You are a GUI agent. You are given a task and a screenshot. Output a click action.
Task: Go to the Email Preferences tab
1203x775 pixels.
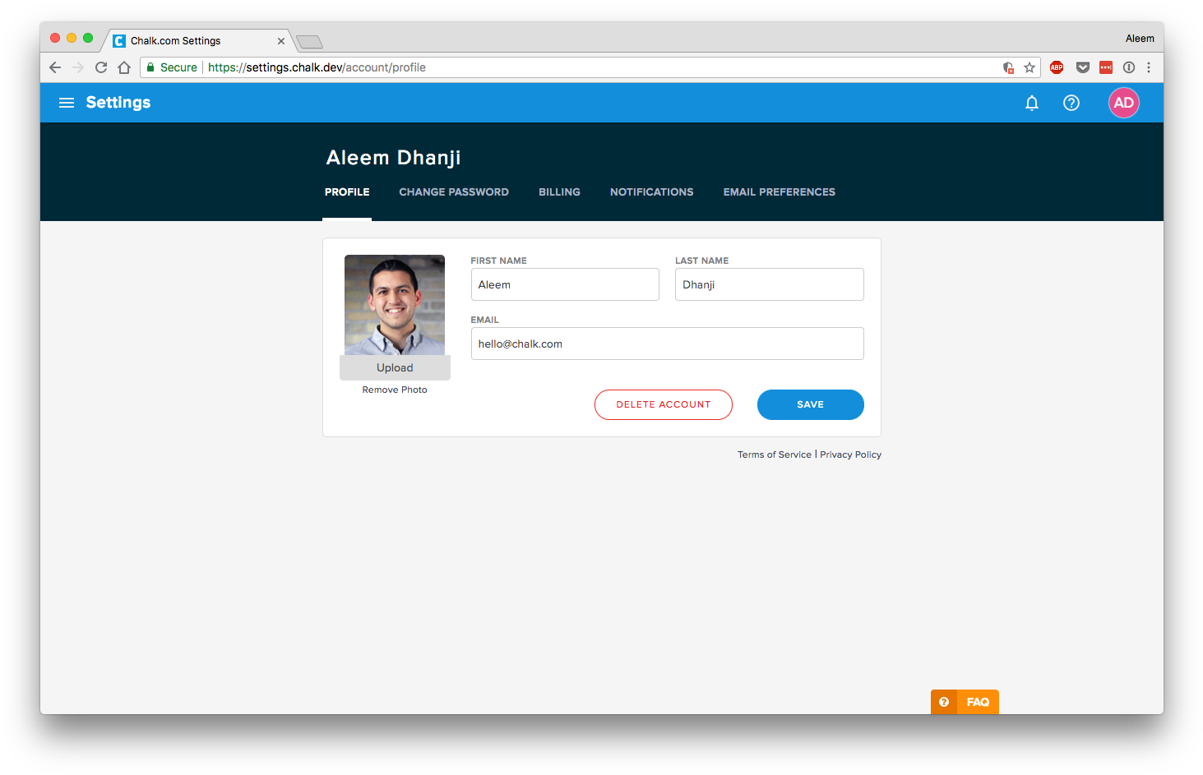tap(779, 192)
